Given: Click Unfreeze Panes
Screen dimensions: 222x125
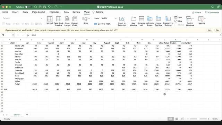Looking at the screenshot, I should pyautogui.click(x=150, y=21).
